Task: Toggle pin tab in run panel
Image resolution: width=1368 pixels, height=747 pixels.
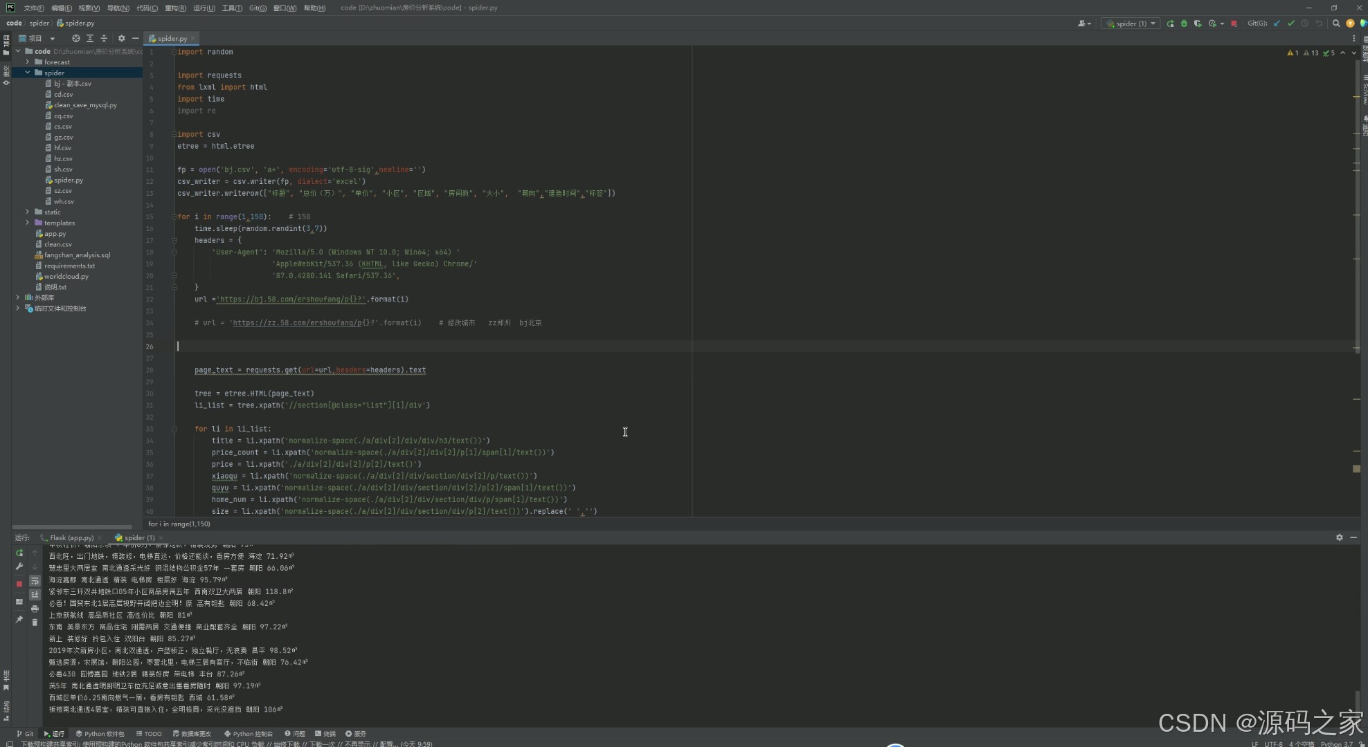Action: 19,620
